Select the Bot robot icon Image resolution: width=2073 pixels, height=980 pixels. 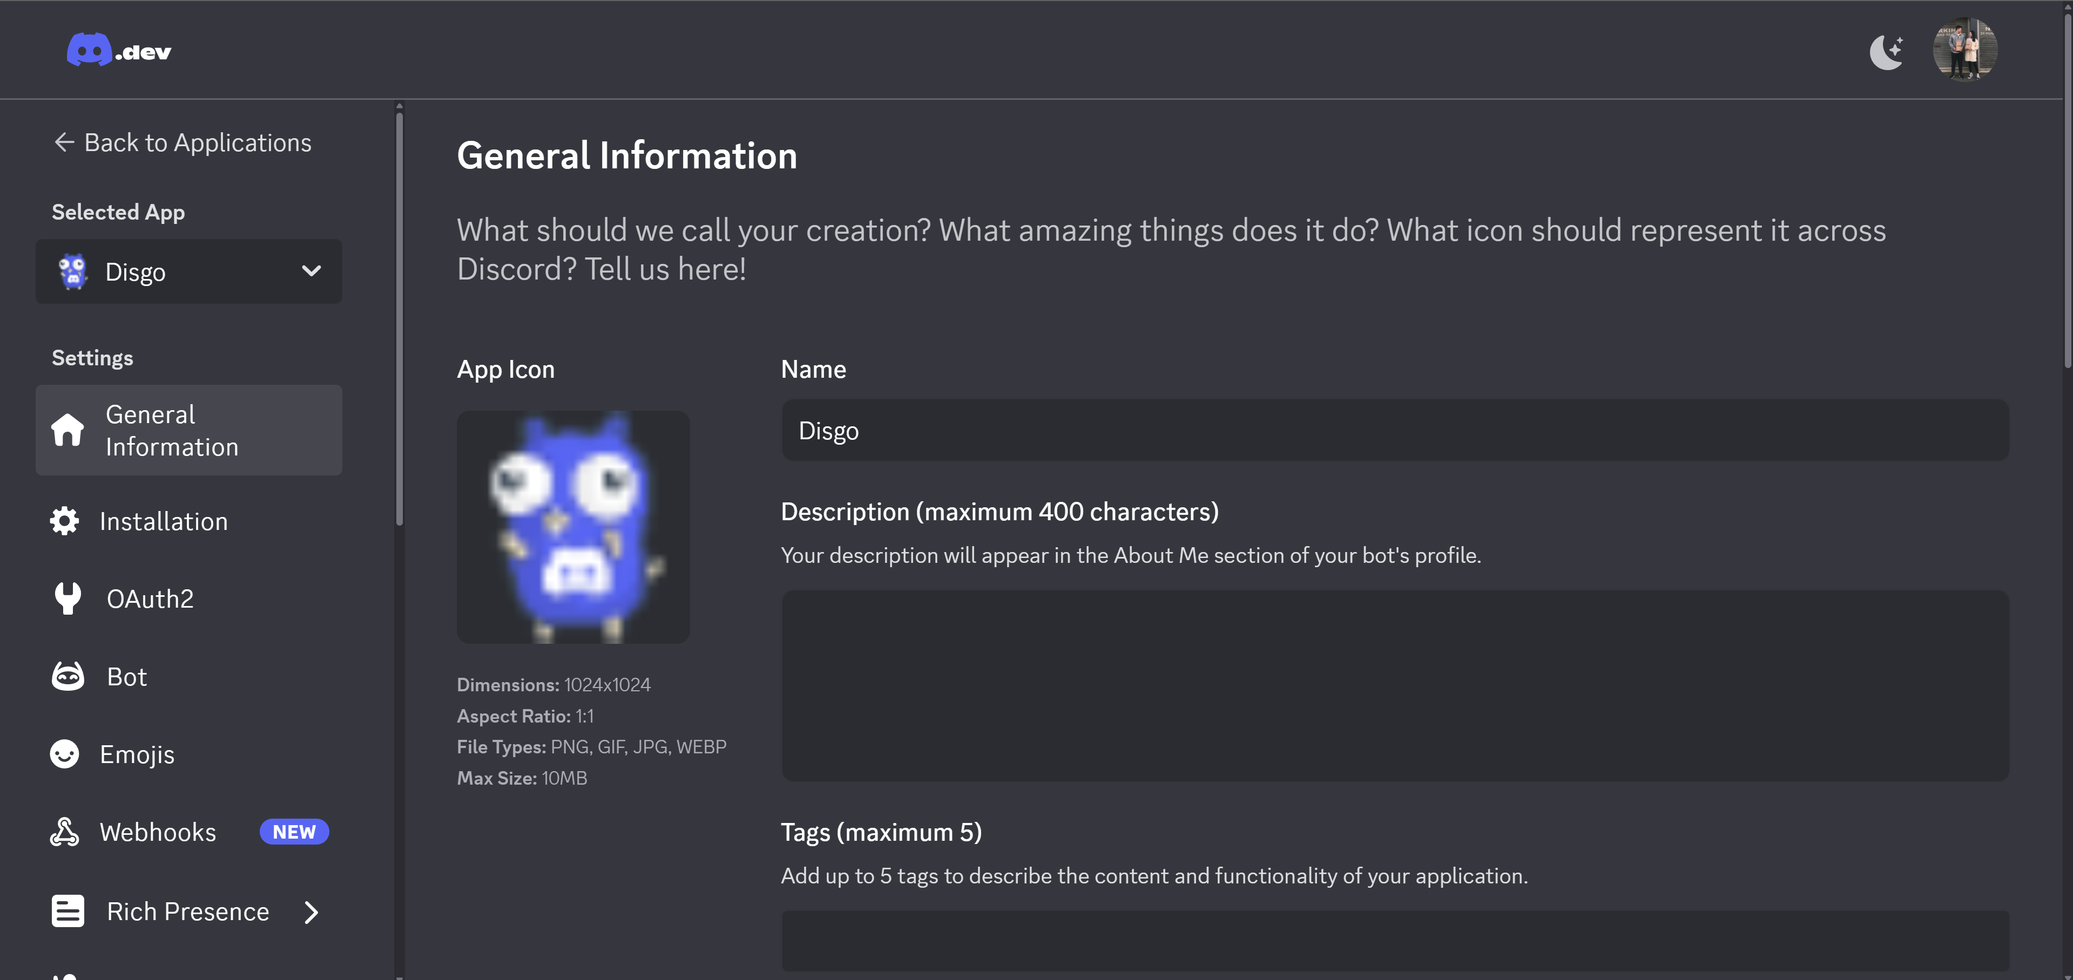(67, 677)
